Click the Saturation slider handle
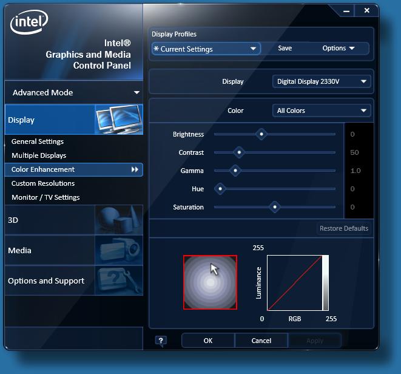 [x=275, y=207]
